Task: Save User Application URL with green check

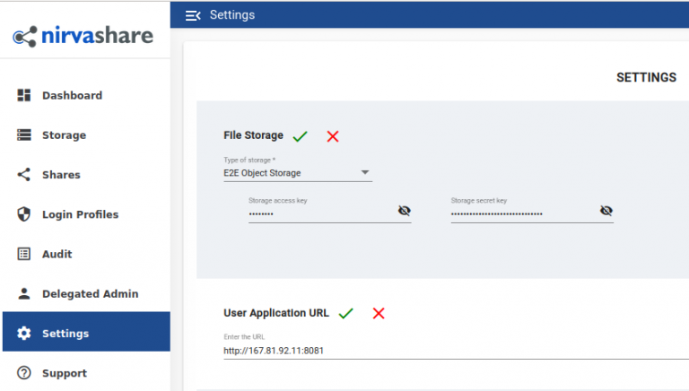Action: click(345, 313)
